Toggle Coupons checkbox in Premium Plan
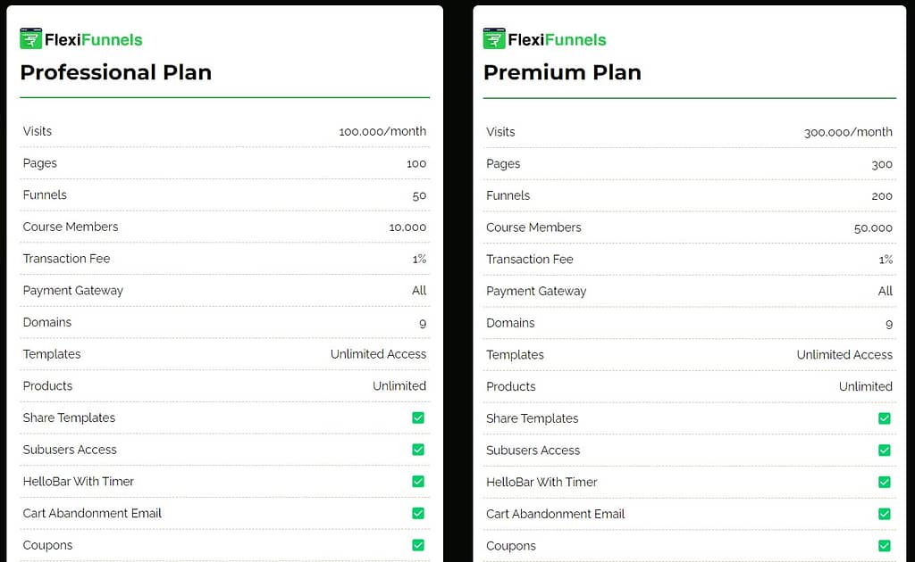915x562 pixels. tap(885, 546)
